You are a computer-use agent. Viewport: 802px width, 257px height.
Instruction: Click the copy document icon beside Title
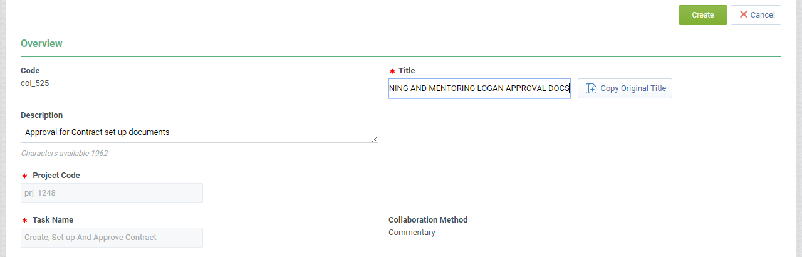click(x=591, y=88)
